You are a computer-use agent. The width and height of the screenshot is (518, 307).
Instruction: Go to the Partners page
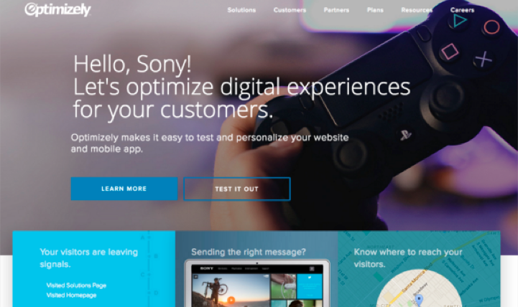click(x=336, y=10)
